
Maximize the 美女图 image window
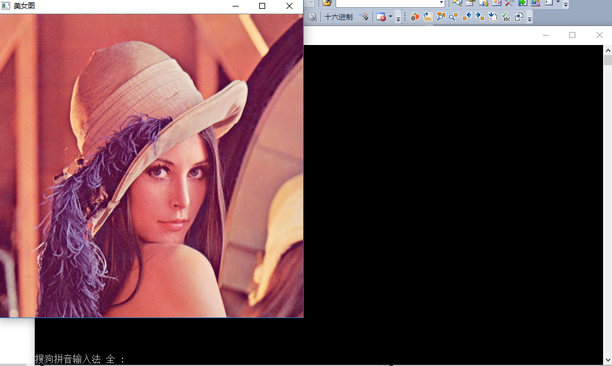262,6
